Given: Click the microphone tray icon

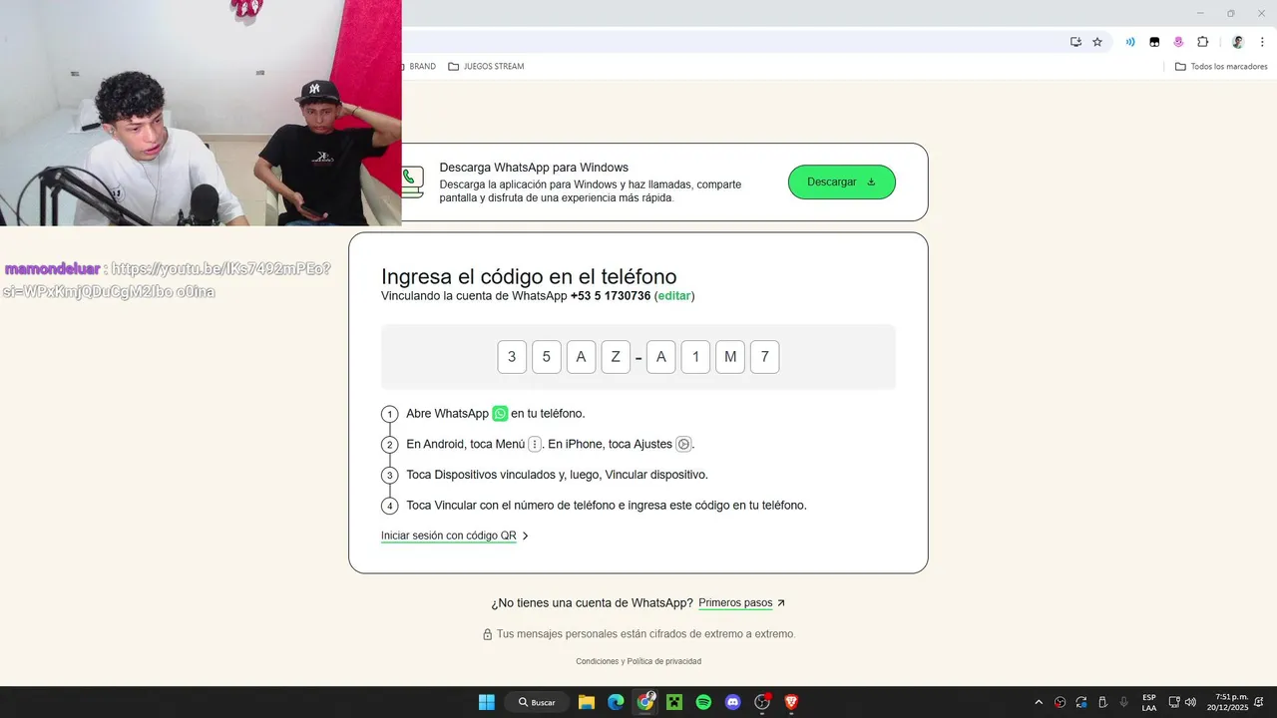Looking at the screenshot, I should (1124, 702).
